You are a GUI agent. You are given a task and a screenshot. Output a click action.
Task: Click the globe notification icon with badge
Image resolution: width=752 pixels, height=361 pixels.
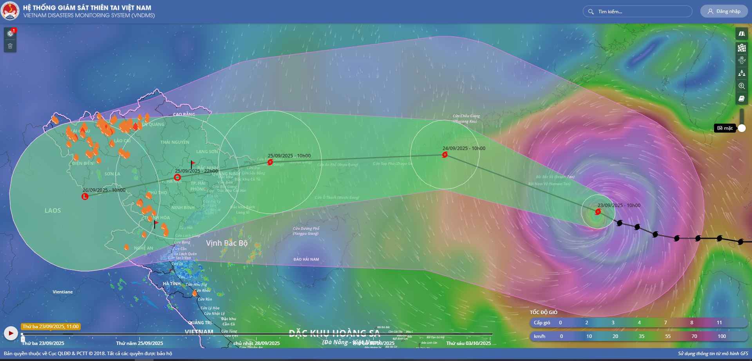(x=10, y=34)
